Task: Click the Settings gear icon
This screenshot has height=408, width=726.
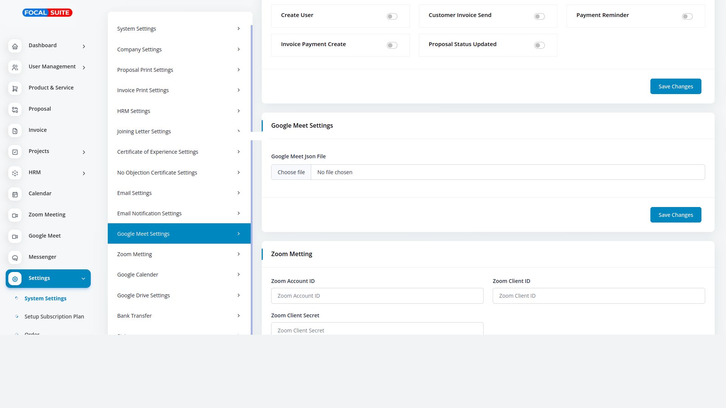Action: pyautogui.click(x=15, y=279)
